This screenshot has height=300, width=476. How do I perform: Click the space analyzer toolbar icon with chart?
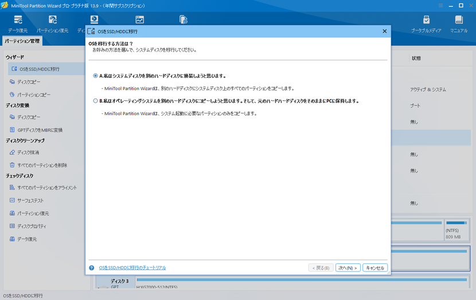point(139,19)
